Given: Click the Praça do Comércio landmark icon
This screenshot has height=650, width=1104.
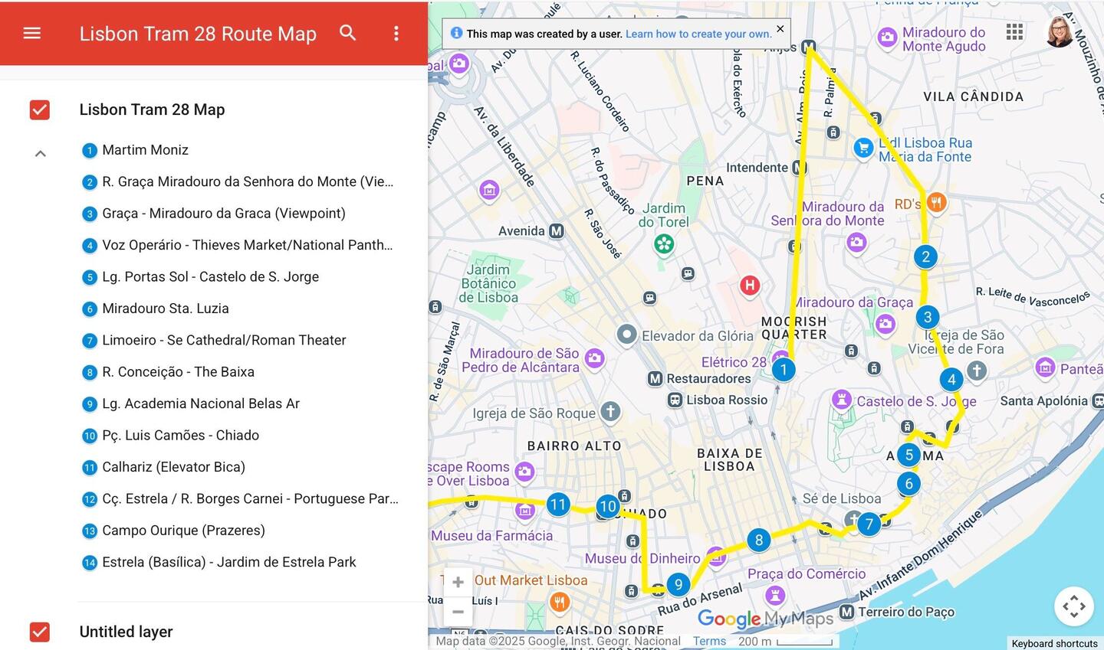Looking at the screenshot, I should [775, 595].
